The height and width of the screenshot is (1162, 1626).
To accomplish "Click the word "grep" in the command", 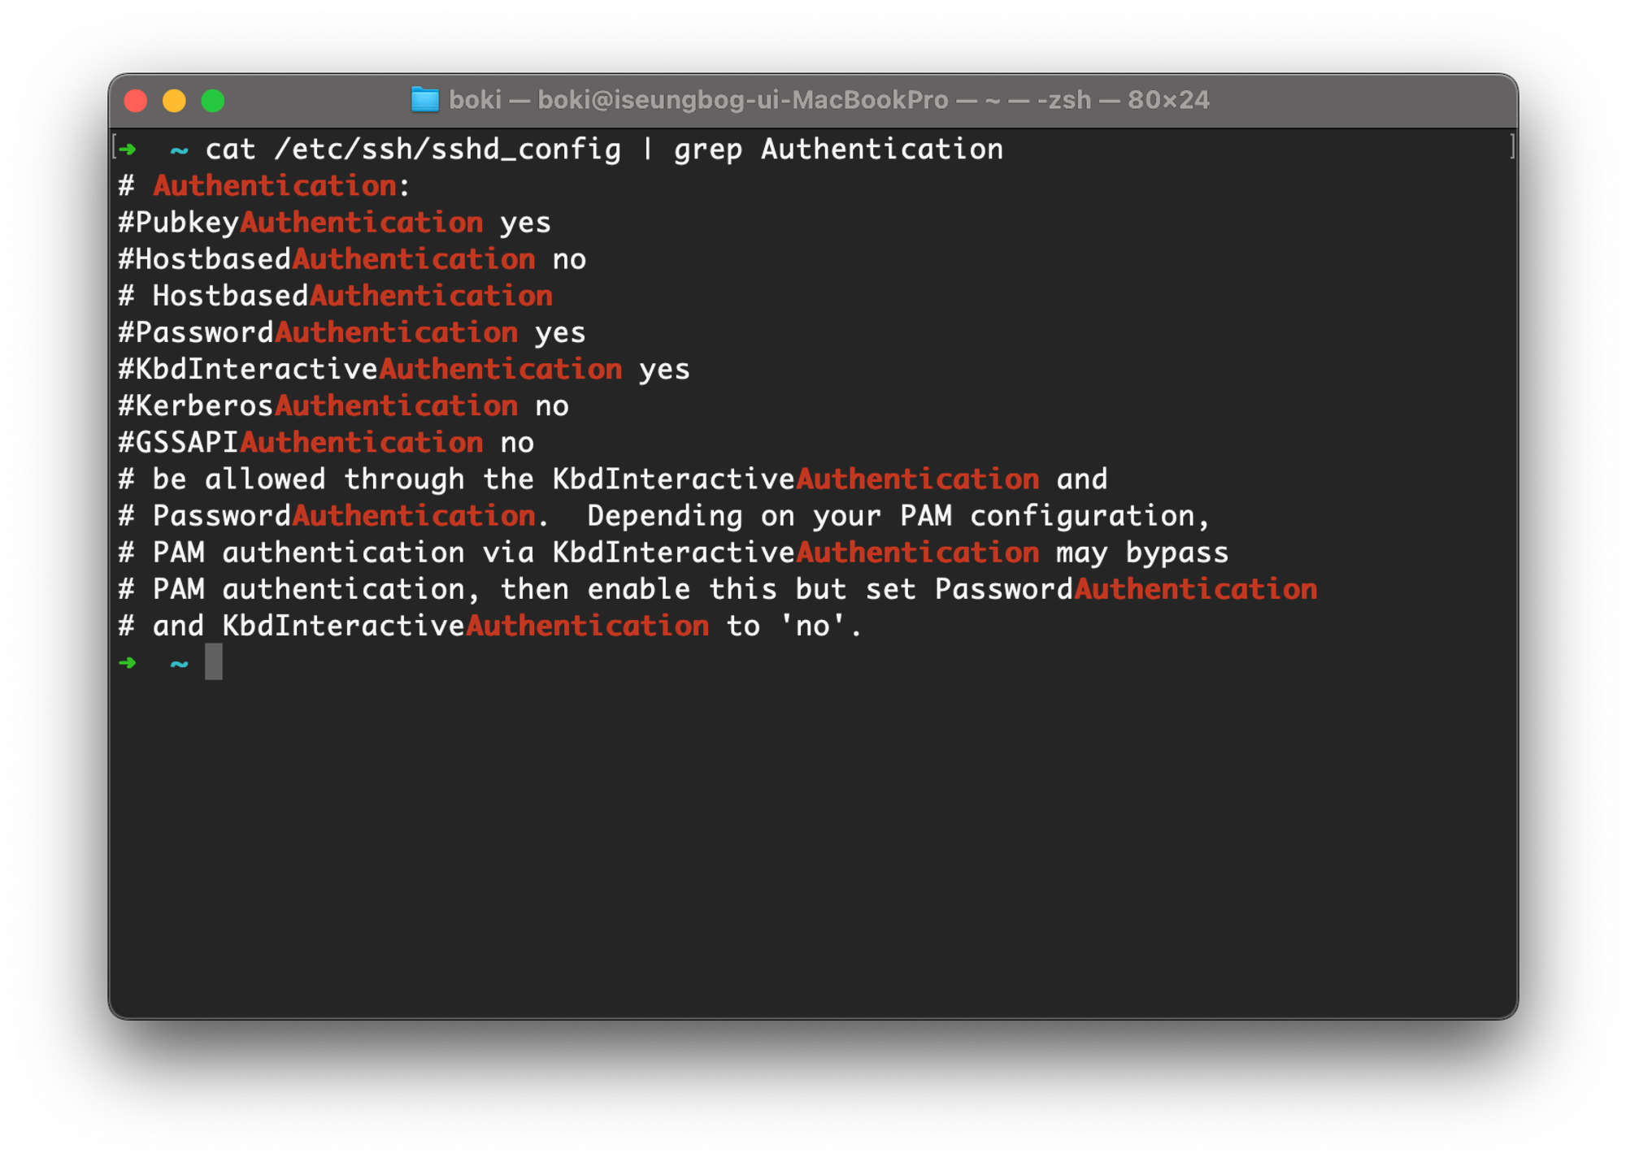I will (x=707, y=150).
